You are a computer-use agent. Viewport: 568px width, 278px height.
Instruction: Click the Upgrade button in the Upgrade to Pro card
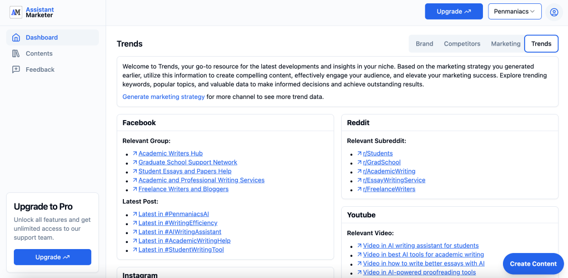53,257
